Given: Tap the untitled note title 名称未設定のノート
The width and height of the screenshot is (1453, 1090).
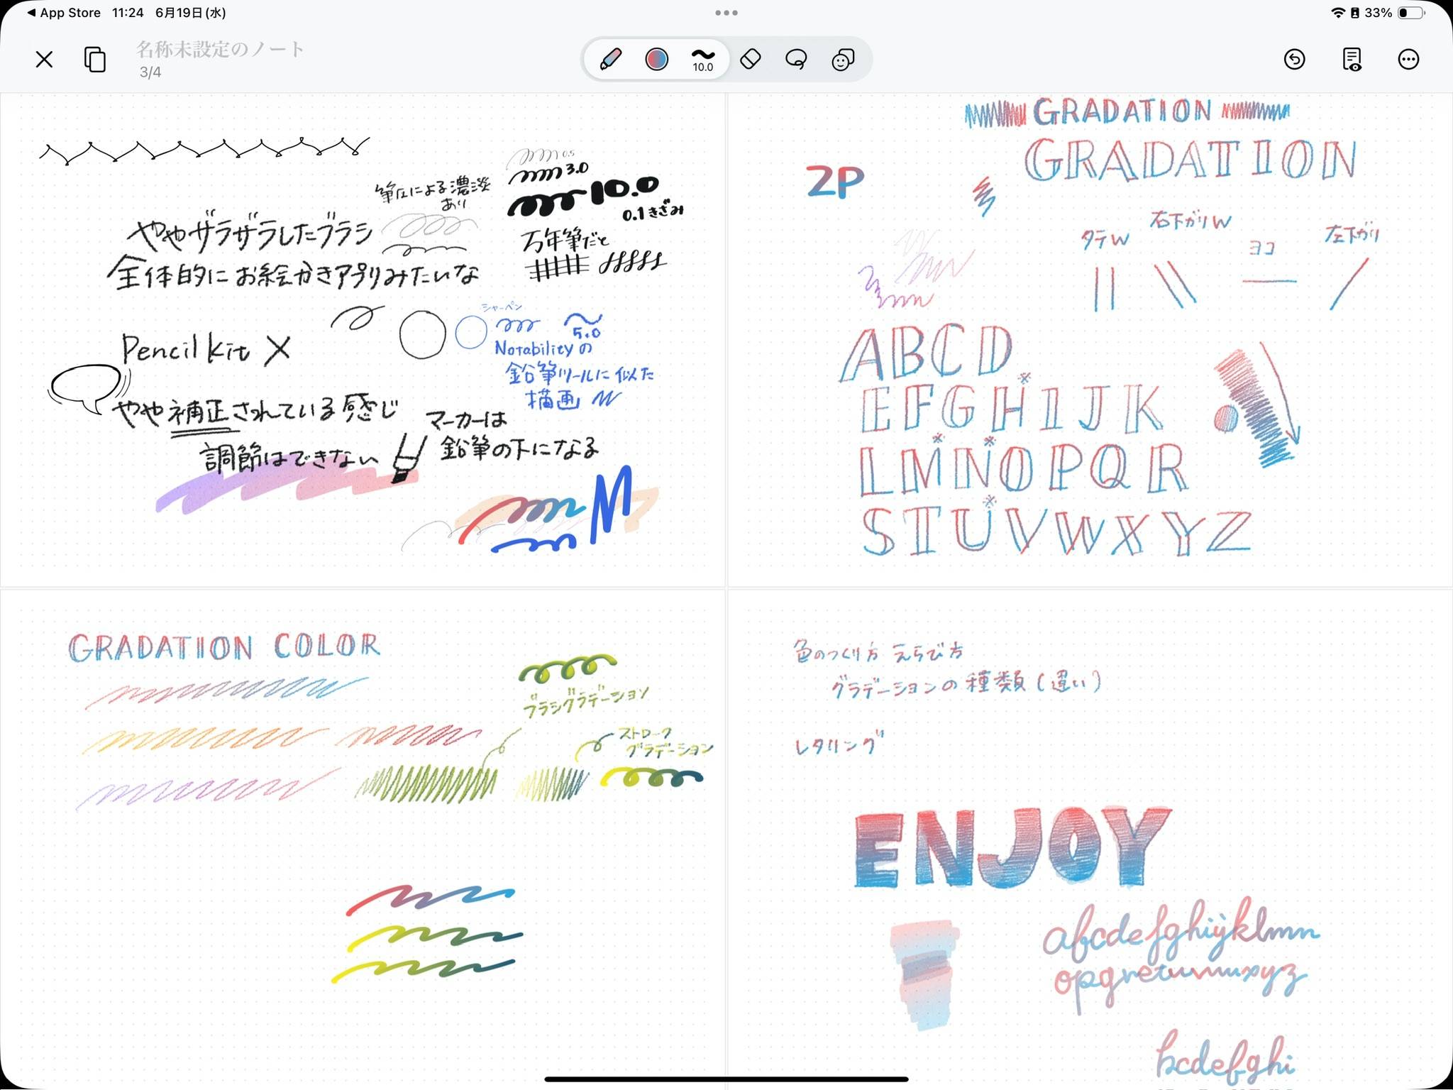Looking at the screenshot, I should 220,49.
